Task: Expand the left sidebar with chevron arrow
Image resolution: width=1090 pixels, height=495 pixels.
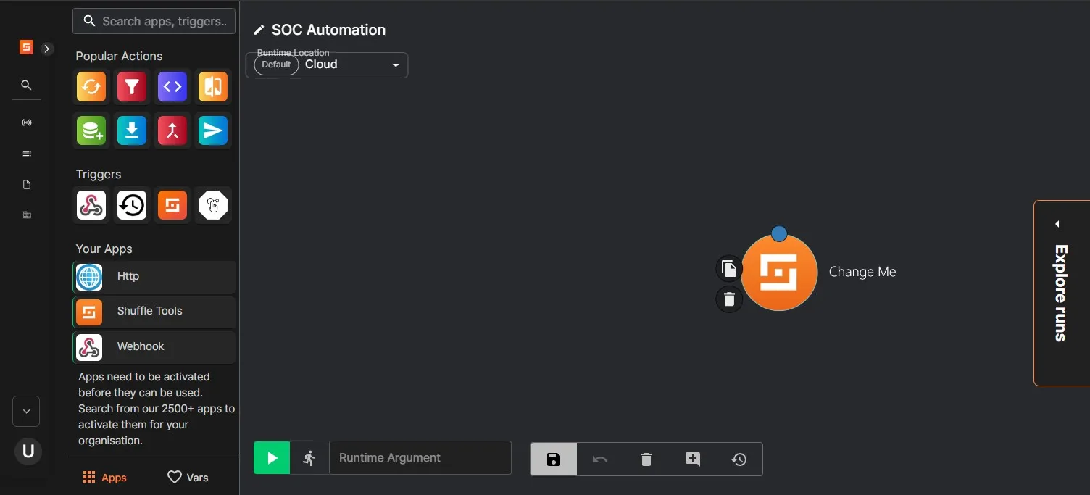Action: click(47, 49)
